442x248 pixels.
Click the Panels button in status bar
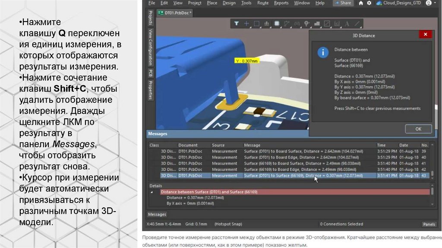coord(429,224)
